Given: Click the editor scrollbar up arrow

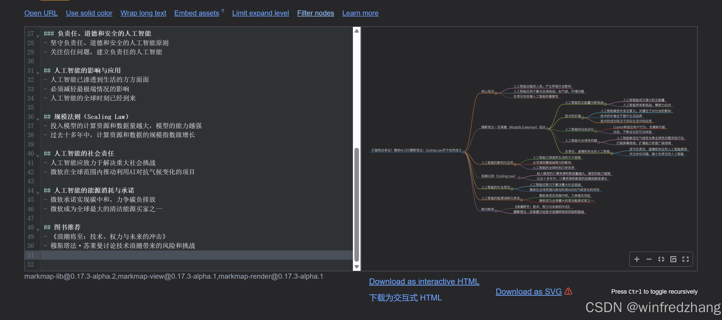Looking at the screenshot, I should tap(356, 31).
